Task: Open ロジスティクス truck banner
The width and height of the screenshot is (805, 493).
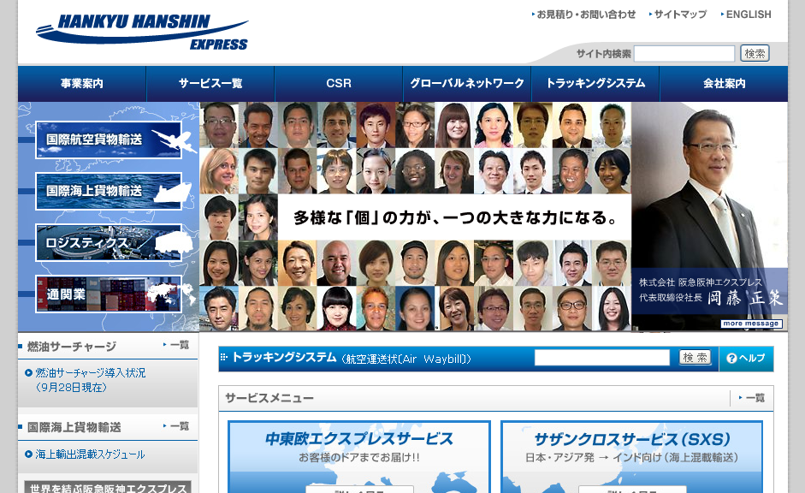Action: (109, 242)
